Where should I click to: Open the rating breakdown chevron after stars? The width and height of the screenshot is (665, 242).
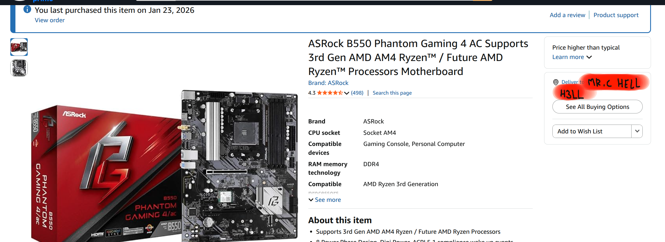(347, 93)
